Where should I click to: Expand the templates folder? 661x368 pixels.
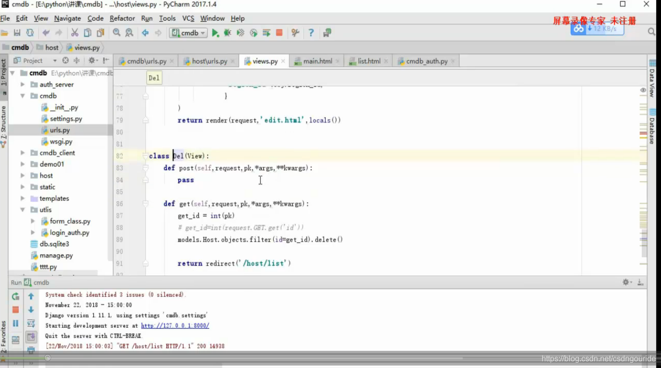[x=23, y=198]
